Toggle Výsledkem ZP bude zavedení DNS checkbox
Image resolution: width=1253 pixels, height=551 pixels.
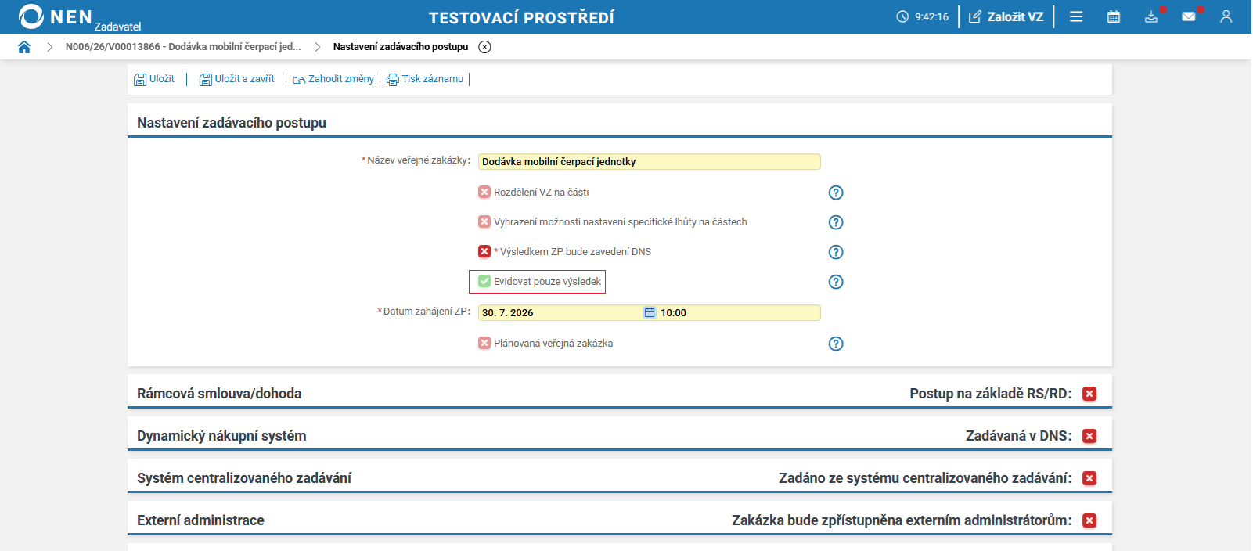click(484, 251)
